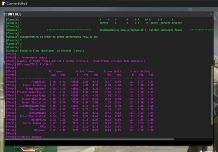The width and height of the screenshot is (218, 152).
Task: Click the 'VProfLite stopped.' line
Action: point(30,137)
